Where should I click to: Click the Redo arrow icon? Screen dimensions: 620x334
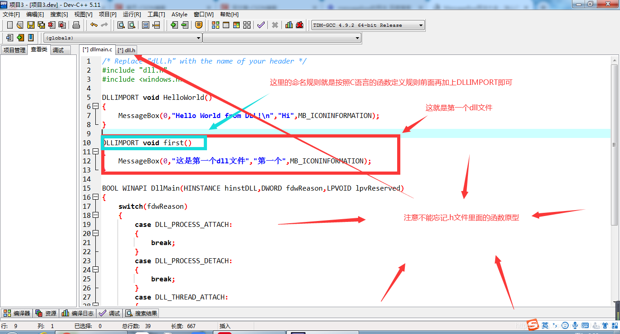tap(104, 25)
